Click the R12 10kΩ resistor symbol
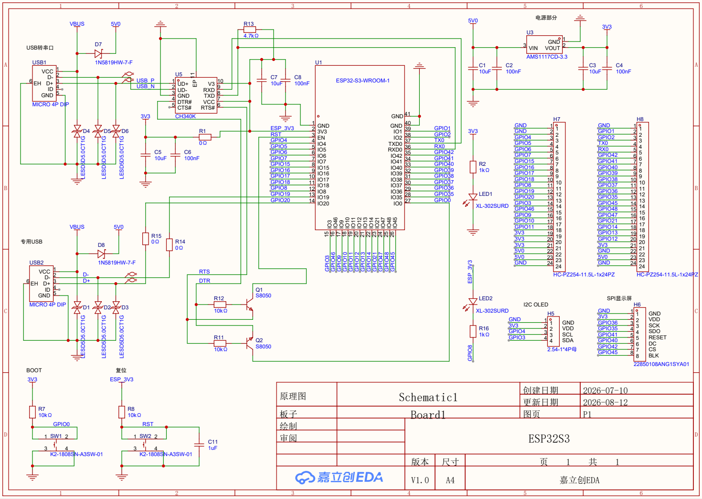Viewport: 702px width, 499px height. click(x=220, y=305)
